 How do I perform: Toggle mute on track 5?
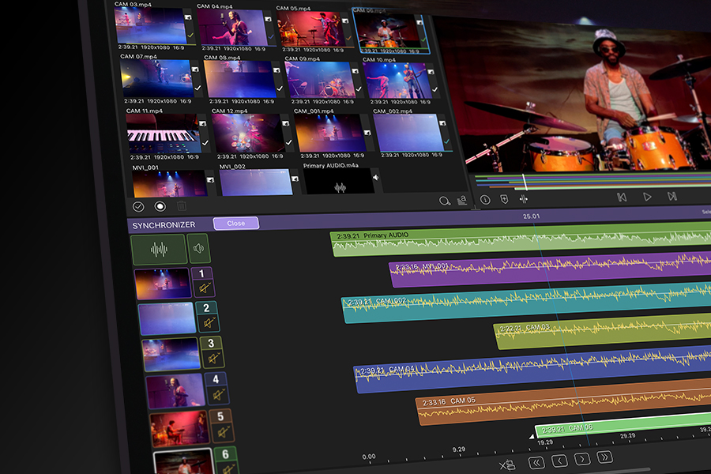click(223, 432)
